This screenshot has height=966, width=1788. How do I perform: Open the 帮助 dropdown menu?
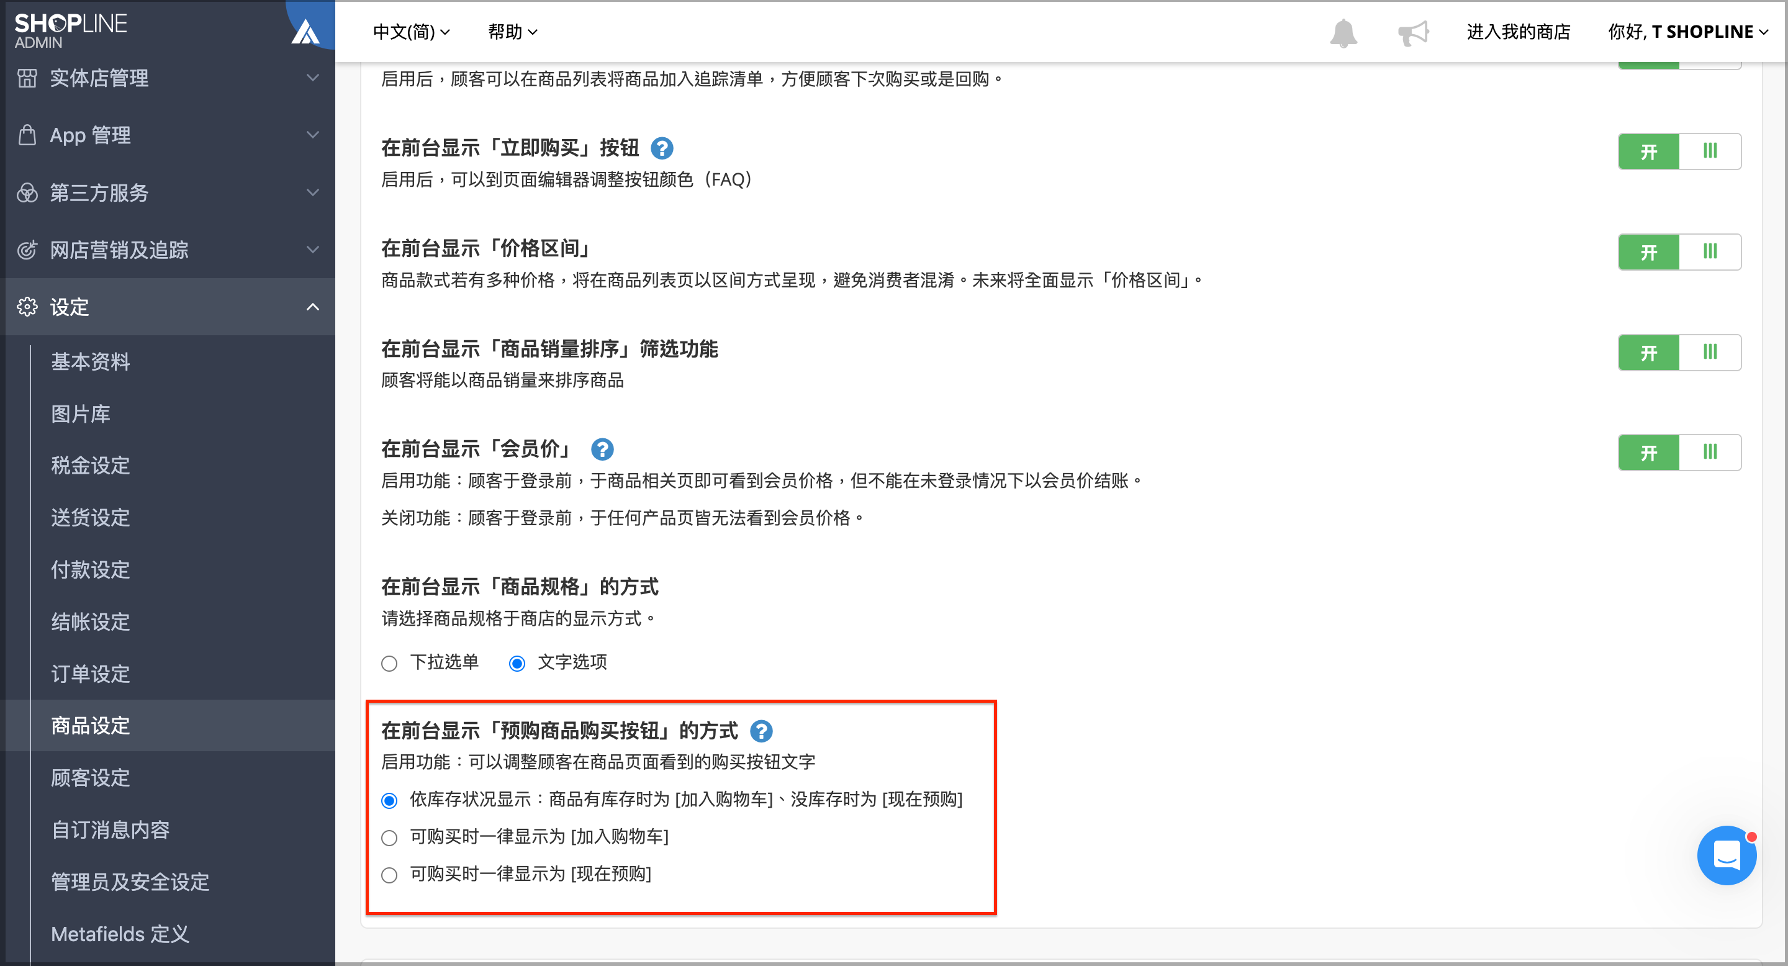(x=512, y=32)
